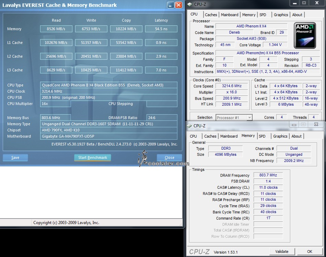Click the Revision value RB-C3

[311, 65]
